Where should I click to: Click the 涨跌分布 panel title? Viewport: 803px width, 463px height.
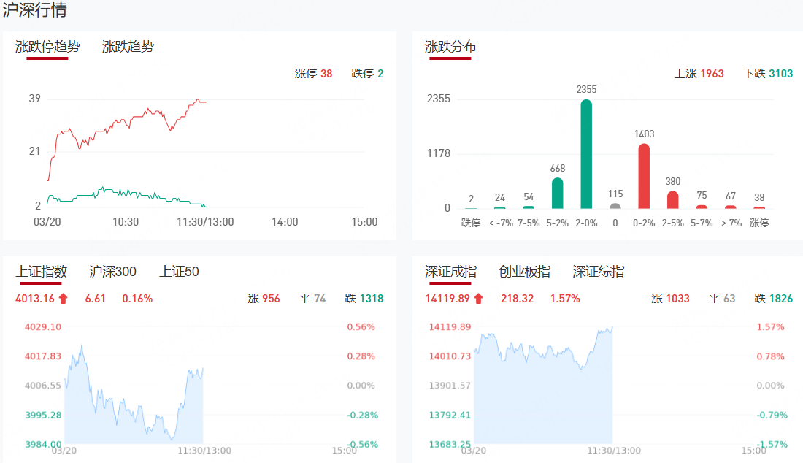pyautogui.click(x=450, y=47)
